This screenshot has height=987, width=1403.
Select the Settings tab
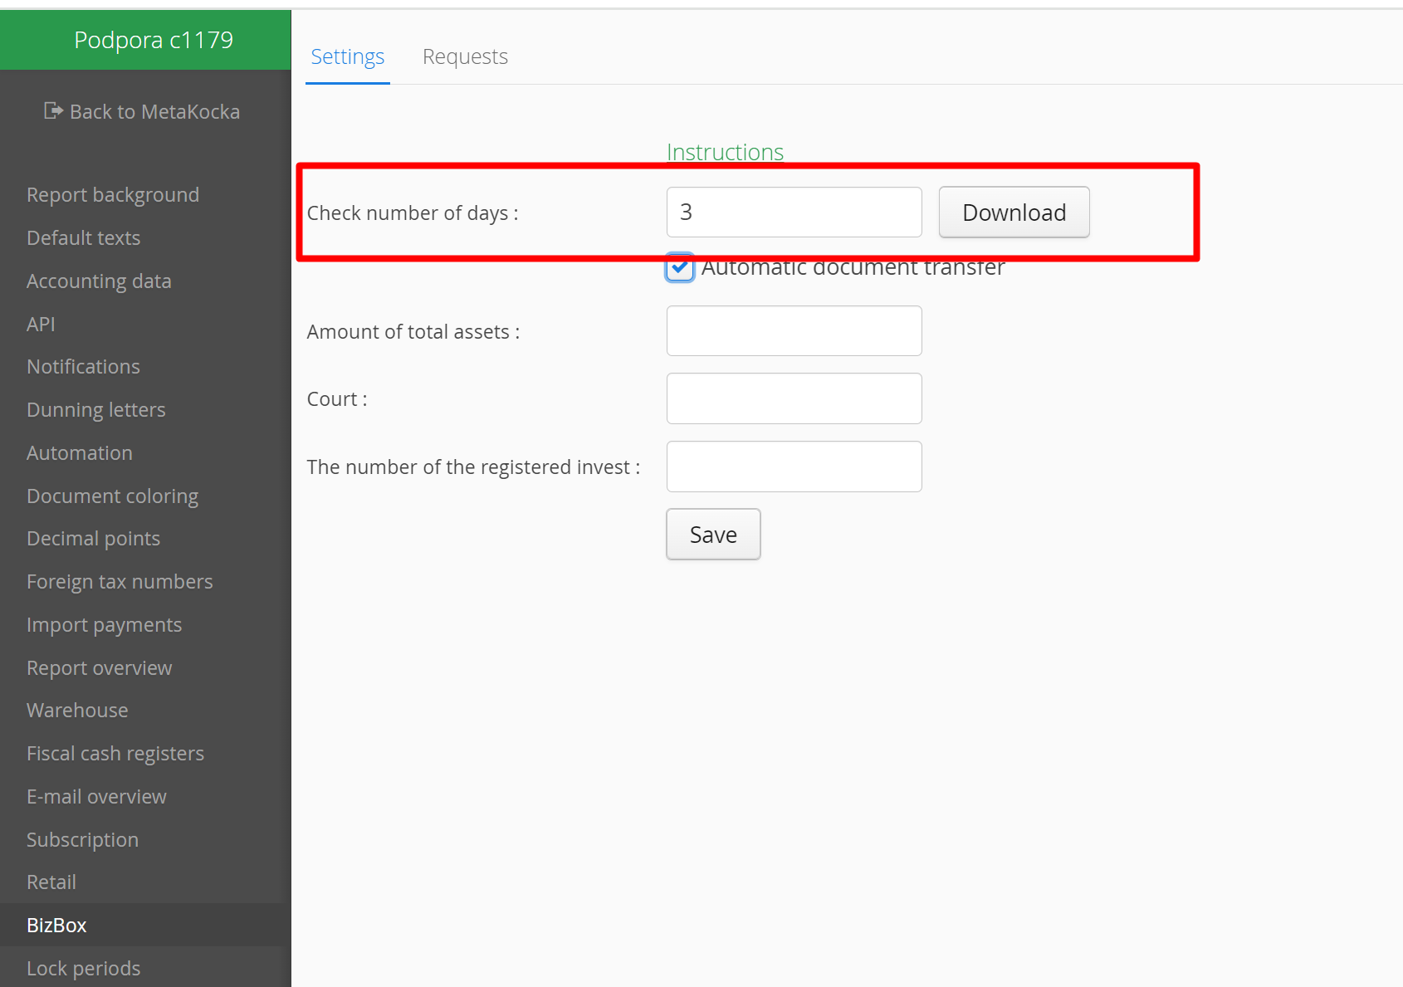pyautogui.click(x=347, y=56)
